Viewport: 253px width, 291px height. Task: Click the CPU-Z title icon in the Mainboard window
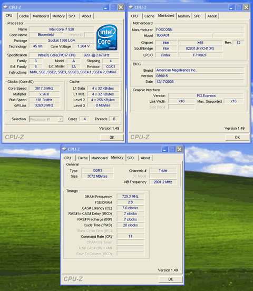tap(131, 7)
